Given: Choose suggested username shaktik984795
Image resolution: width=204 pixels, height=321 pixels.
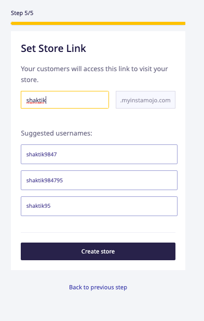Looking at the screenshot, I should pos(99,180).
